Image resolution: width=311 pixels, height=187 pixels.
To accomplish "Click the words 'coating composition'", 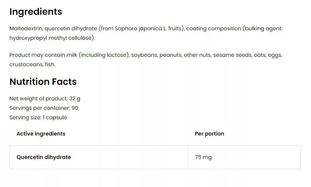I will (214, 29).
